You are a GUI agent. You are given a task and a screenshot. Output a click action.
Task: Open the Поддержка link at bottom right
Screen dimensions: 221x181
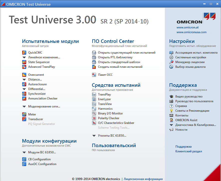tap(183, 147)
